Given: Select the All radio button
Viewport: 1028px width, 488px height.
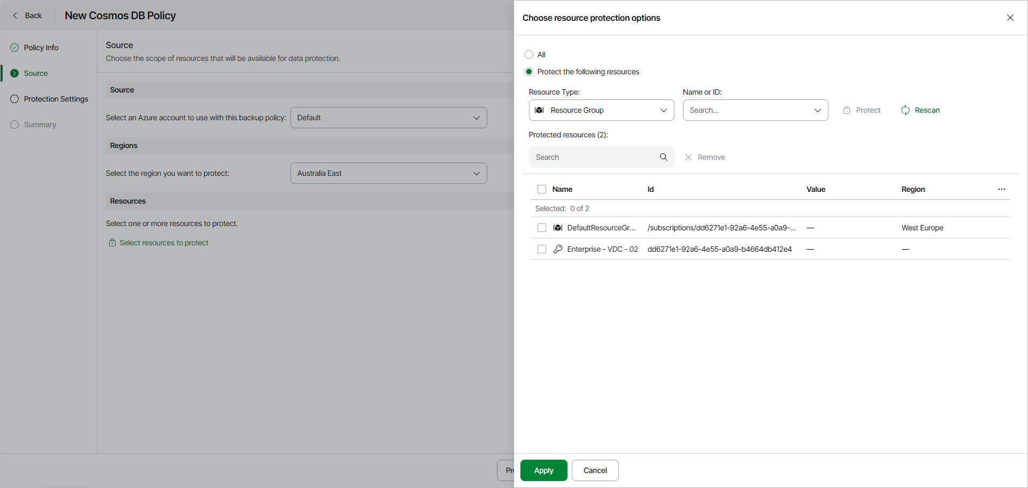Looking at the screenshot, I should (x=529, y=55).
